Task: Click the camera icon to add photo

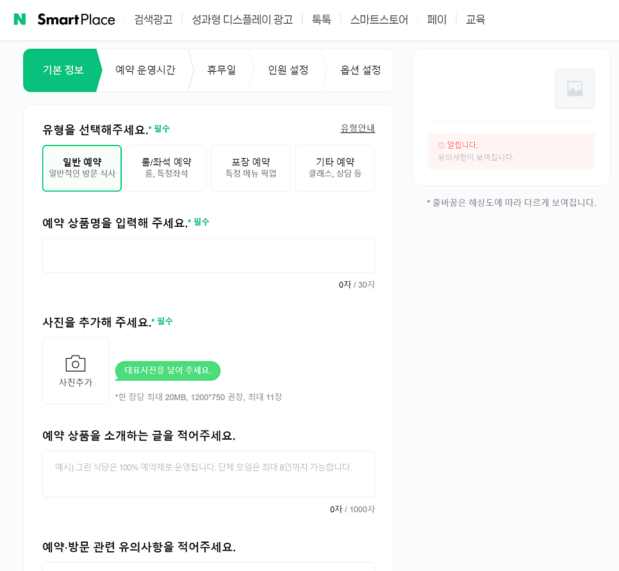Action: click(76, 364)
